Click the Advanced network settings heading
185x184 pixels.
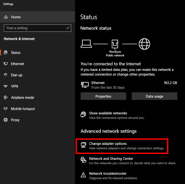tap(109, 131)
